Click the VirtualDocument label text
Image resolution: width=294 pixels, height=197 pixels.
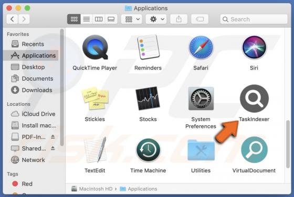tap(254, 170)
